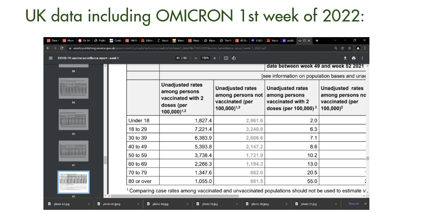Click the value 20.5 in 70 to 79 row
Viewport: 446px width, 217px height.
tap(312, 173)
